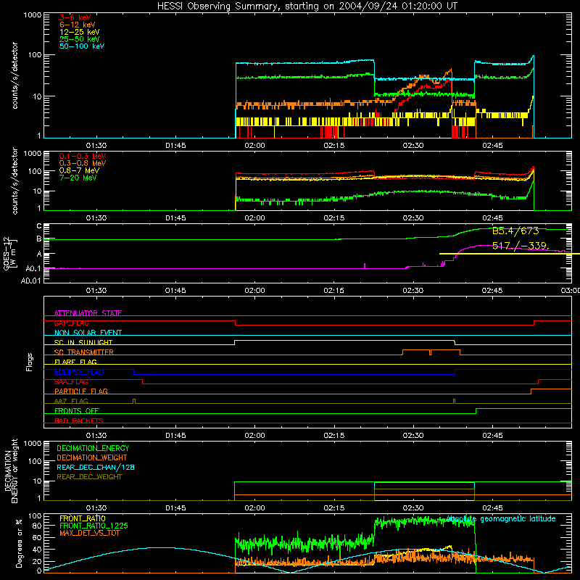Screen dimensions: 580x580
Task: Click the ATTENUATOR_STATE flag label
Action: [88, 313]
